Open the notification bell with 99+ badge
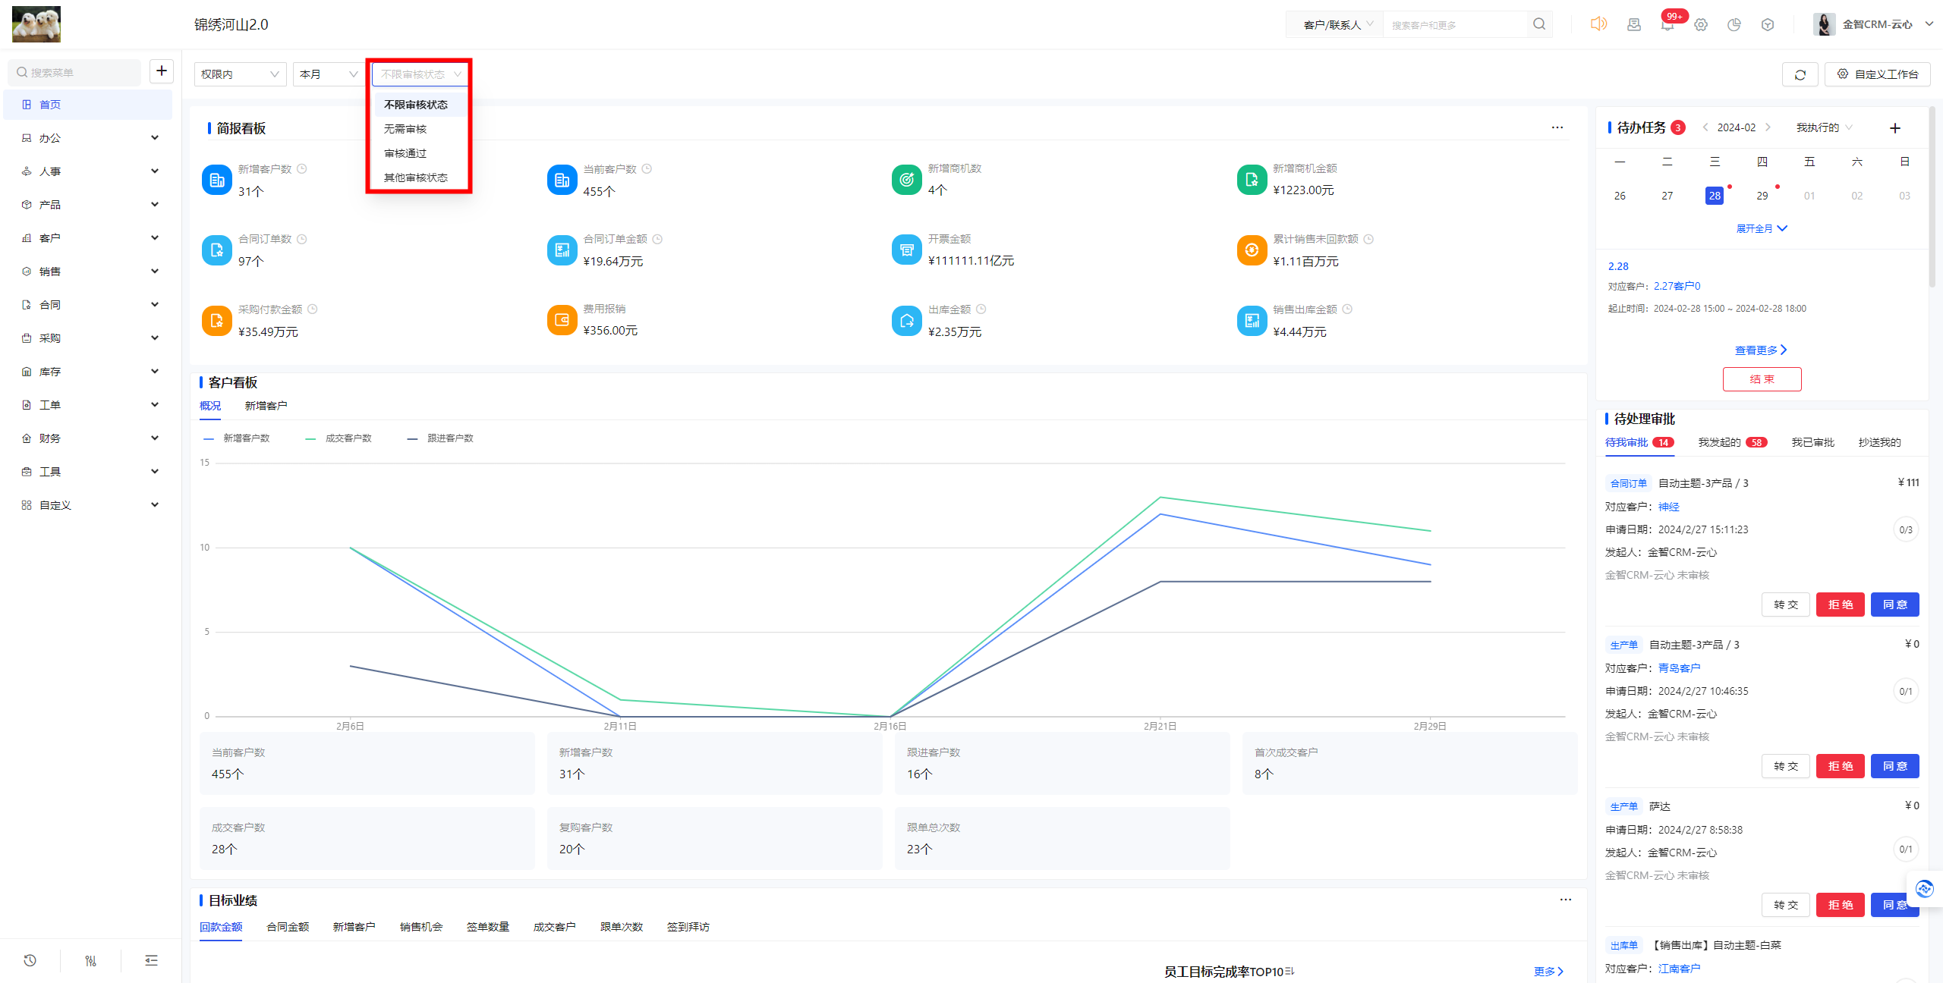Screen dimensions: 1943x983 (x=1667, y=24)
